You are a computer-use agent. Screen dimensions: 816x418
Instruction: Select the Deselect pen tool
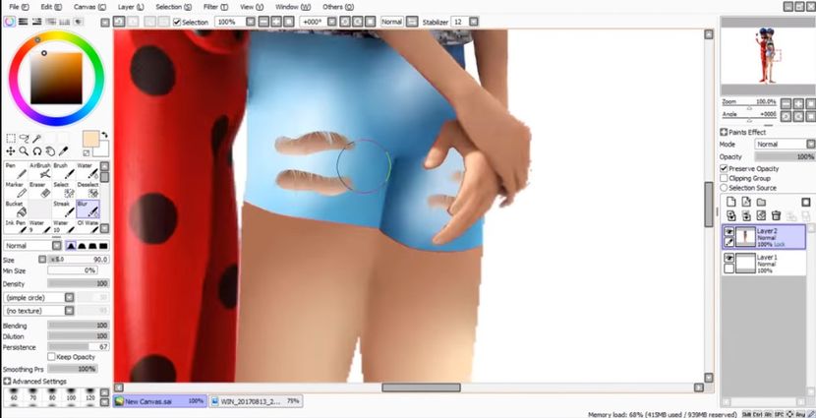[87, 190]
